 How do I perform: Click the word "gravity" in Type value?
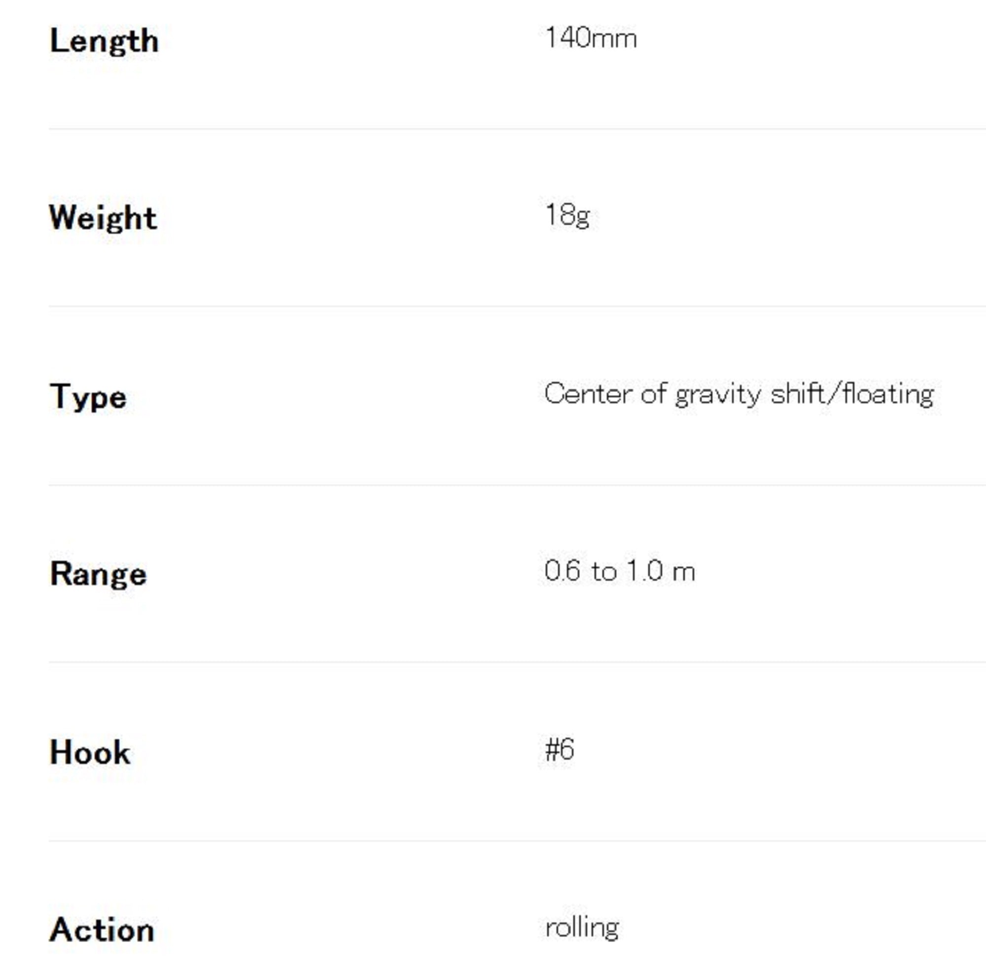(x=718, y=395)
